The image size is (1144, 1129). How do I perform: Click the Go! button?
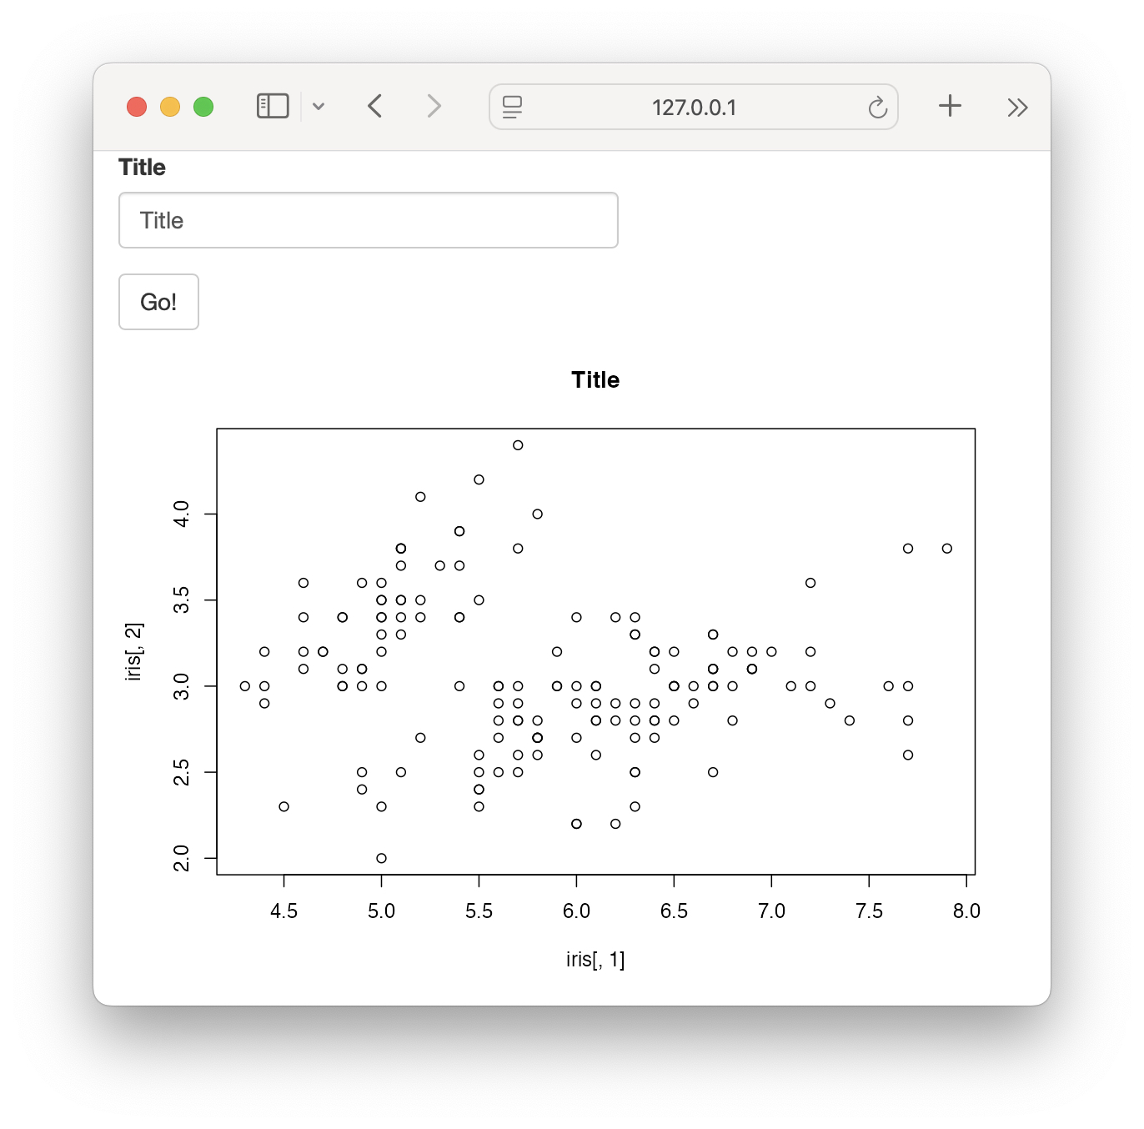[x=158, y=302]
